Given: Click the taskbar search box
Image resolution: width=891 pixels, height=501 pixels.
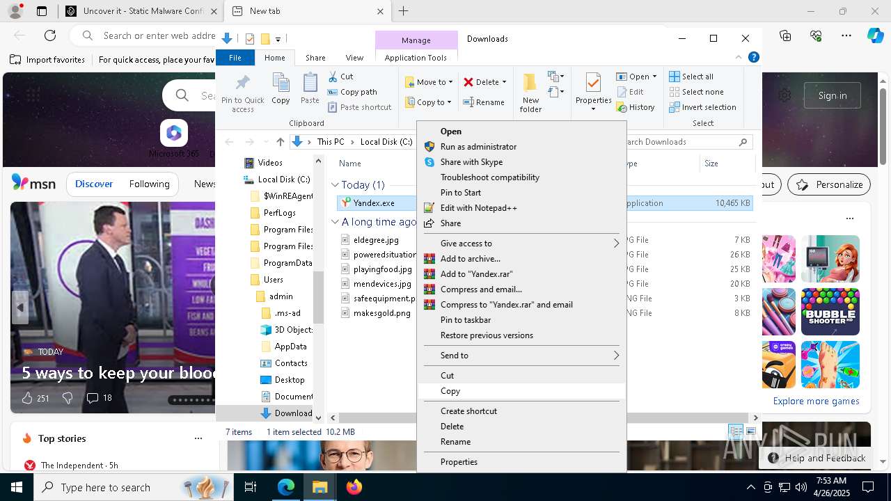Looking at the screenshot, I should tap(132, 487).
